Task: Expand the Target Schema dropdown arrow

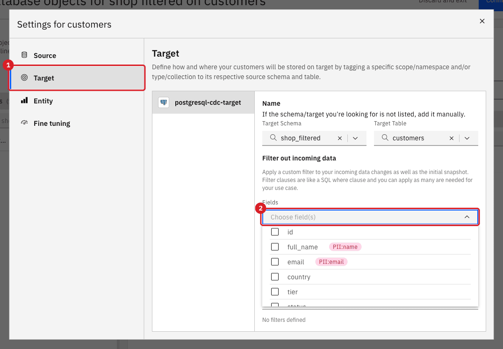Action: (355, 138)
